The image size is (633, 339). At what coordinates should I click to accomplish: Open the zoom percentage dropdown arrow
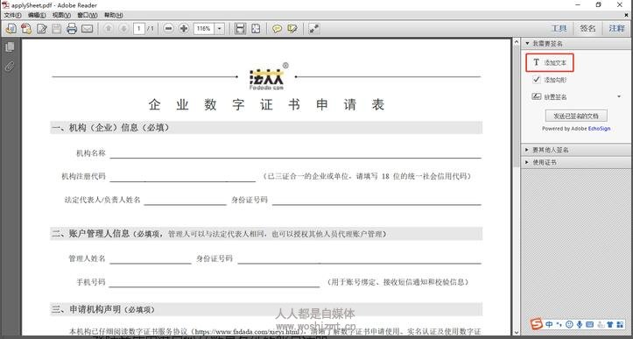(x=219, y=29)
